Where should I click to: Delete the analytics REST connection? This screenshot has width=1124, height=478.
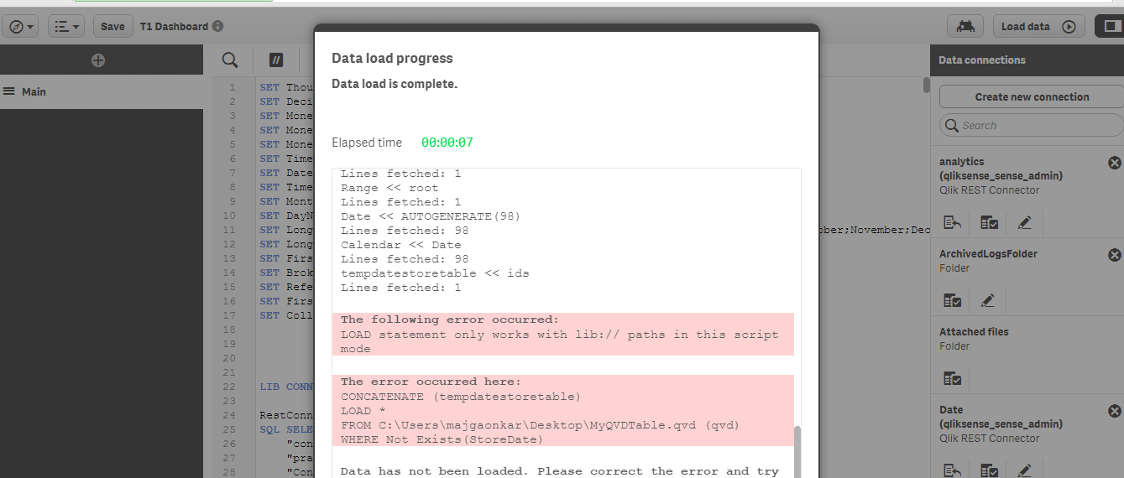pyautogui.click(x=1114, y=162)
